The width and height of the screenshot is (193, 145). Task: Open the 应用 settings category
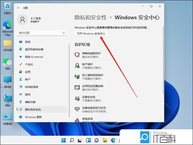coord(42,72)
